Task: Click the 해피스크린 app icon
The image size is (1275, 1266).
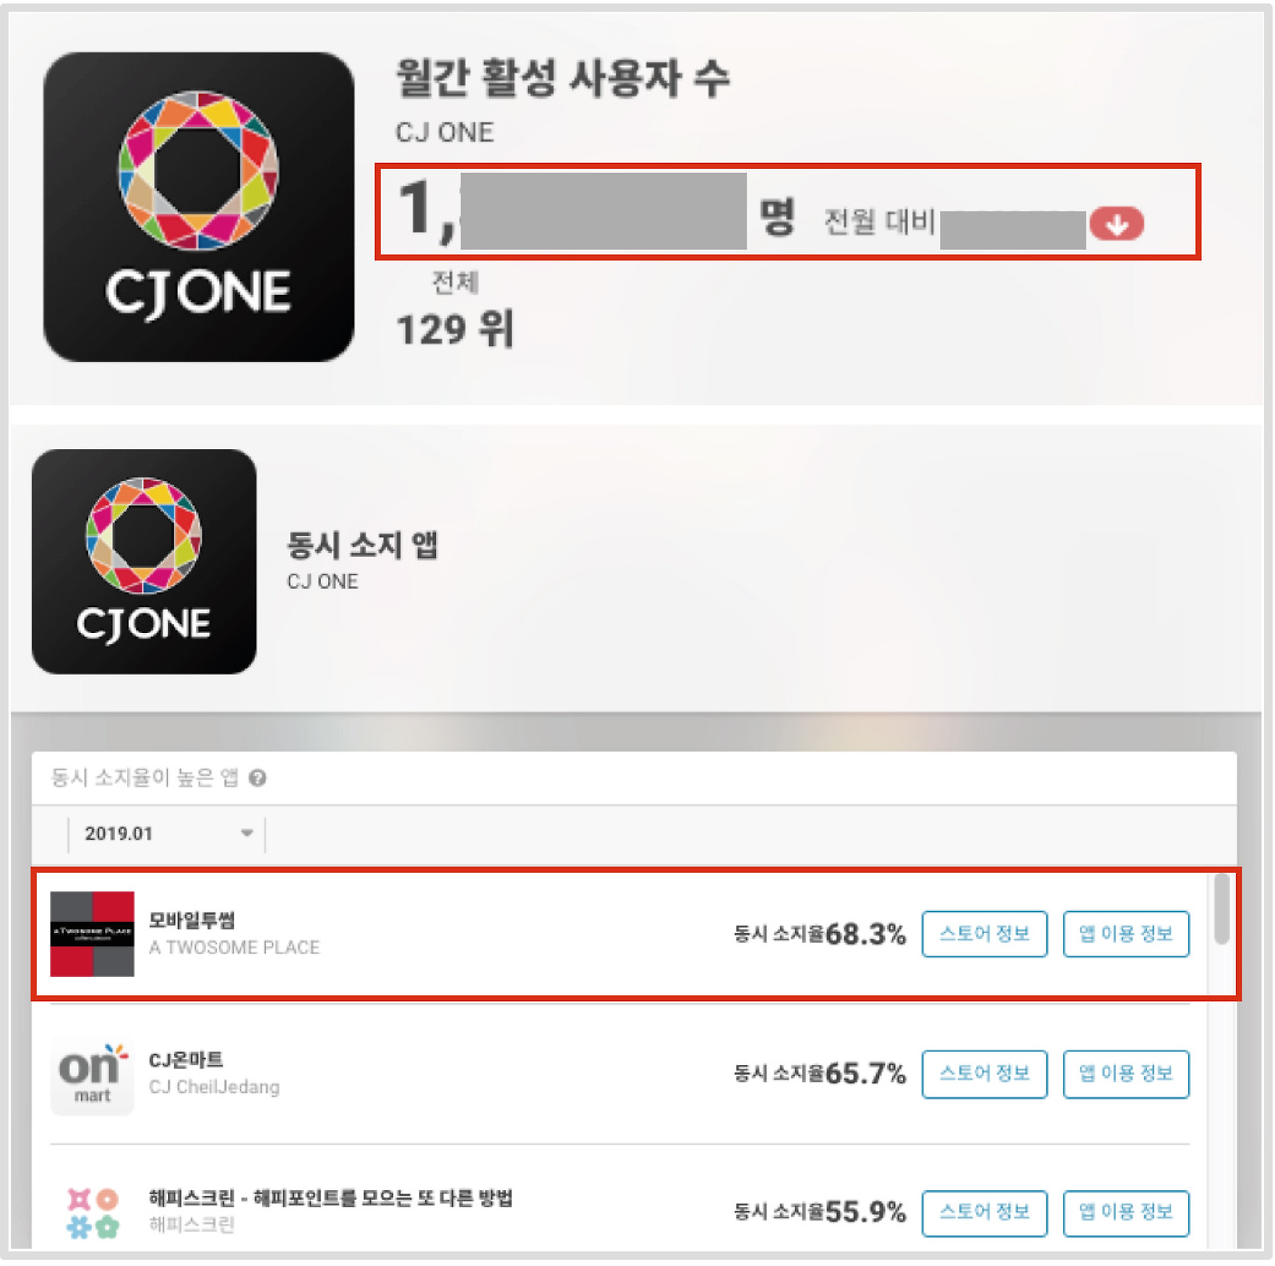Action: [93, 1212]
